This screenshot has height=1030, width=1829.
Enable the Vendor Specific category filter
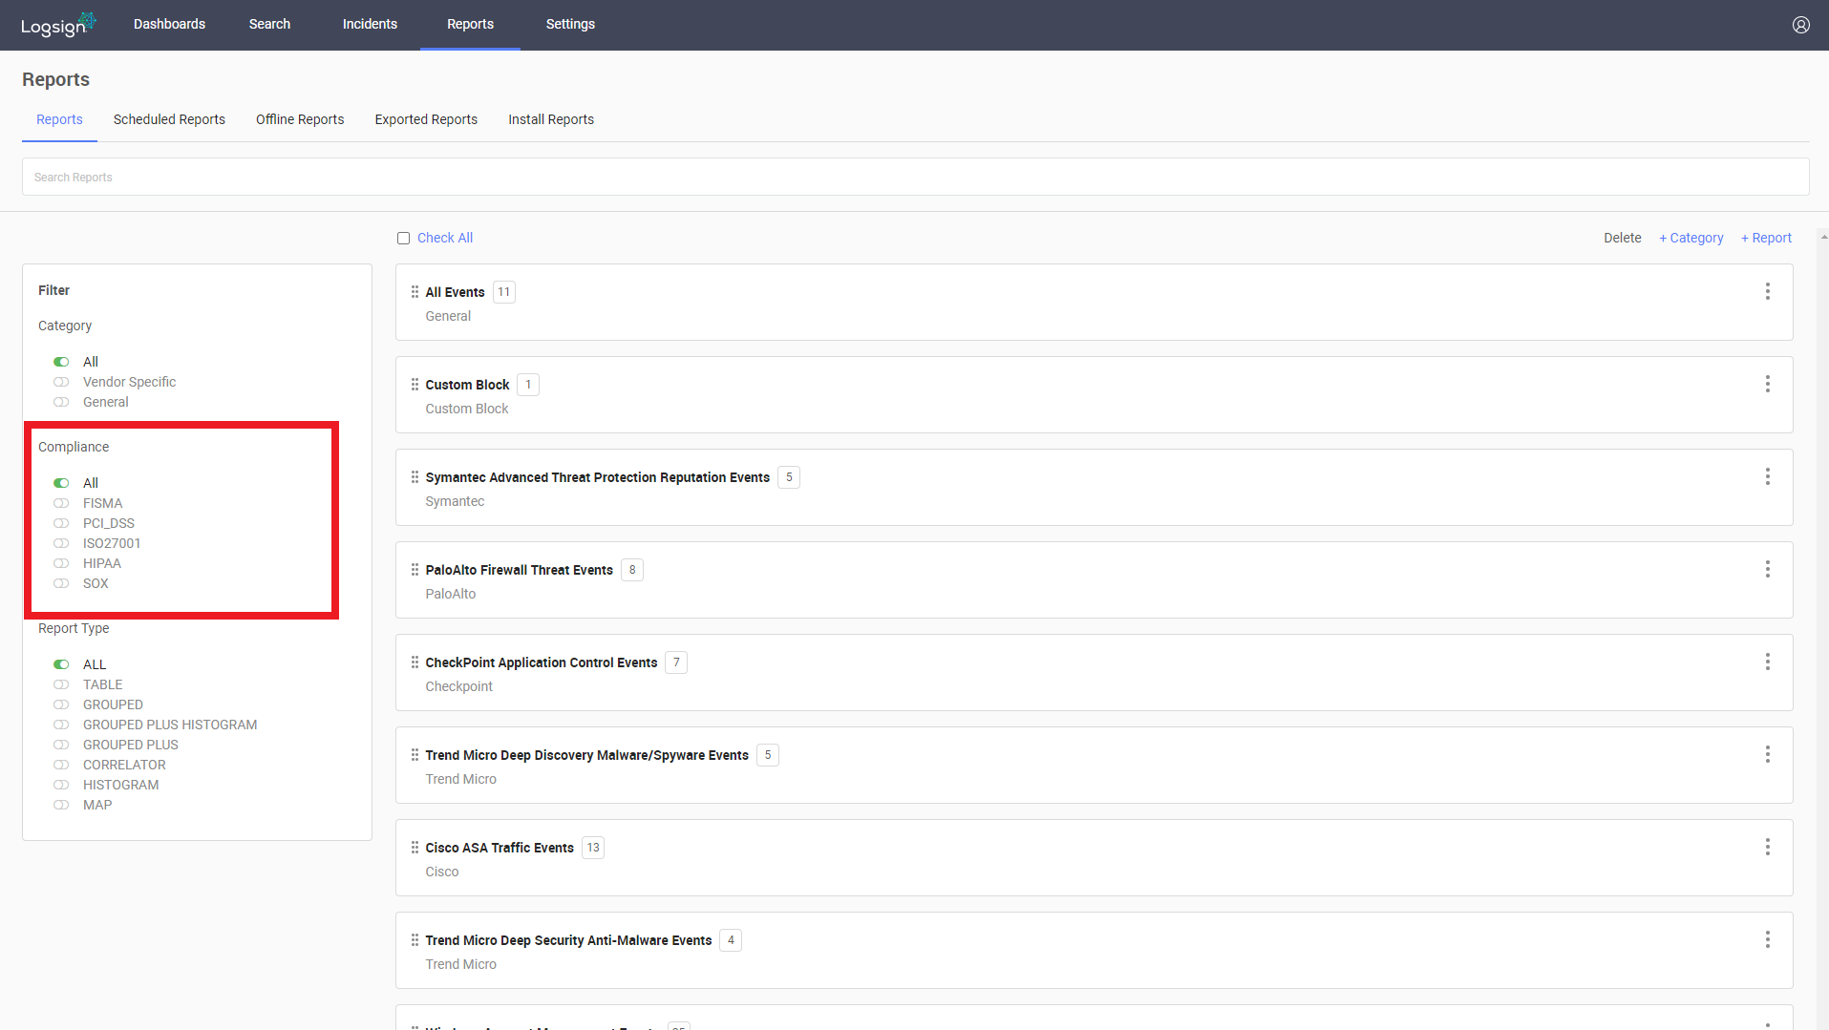pos(61,382)
